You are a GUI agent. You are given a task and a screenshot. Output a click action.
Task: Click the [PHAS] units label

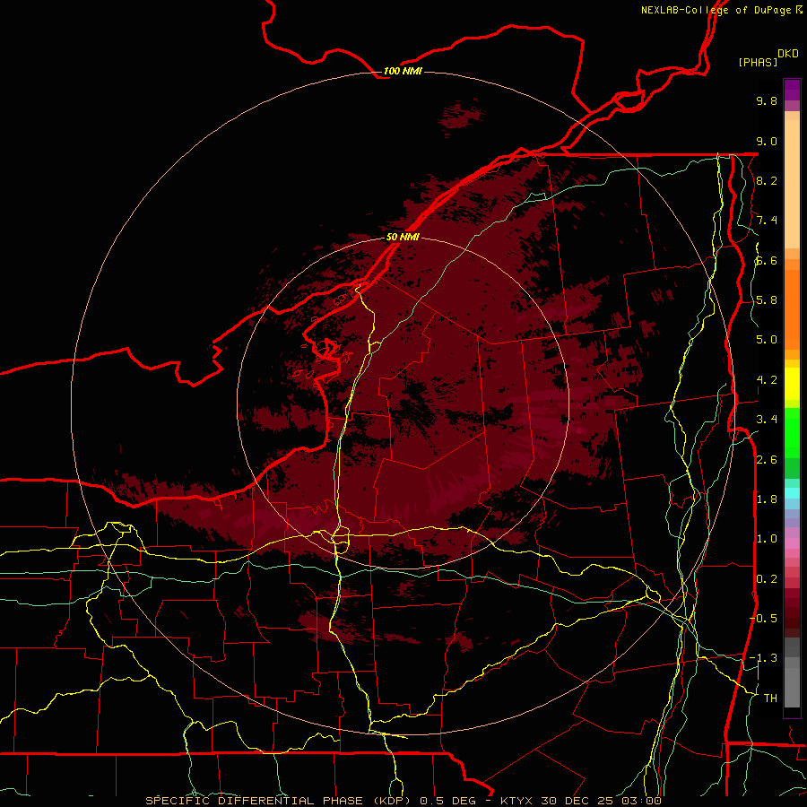(758, 62)
